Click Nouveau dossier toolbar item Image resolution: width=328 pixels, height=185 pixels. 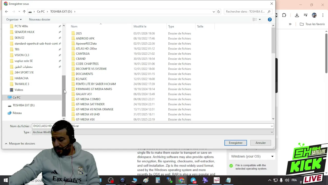point(40,20)
